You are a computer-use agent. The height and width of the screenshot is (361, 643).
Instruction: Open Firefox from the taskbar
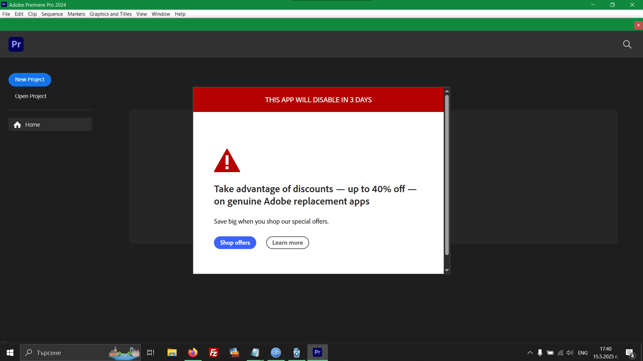pyautogui.click(x=193, y=353)
